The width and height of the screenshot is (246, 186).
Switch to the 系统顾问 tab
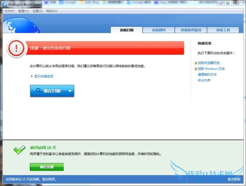[159, 30]
